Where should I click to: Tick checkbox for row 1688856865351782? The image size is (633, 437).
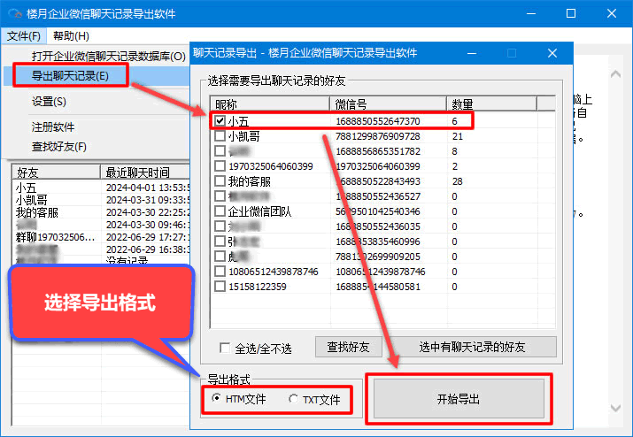pyautogui.click(x=220, y=151)
